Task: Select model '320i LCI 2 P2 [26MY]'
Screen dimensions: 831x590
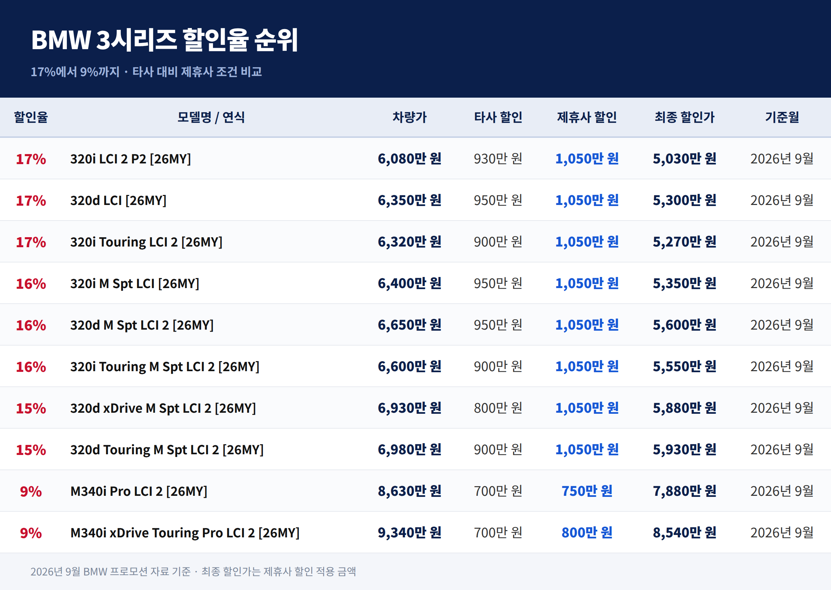Action: tap(131, 159)
